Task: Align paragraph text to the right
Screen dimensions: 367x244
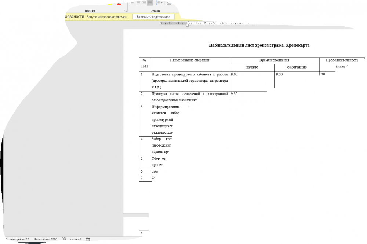Action: point(144,3)
